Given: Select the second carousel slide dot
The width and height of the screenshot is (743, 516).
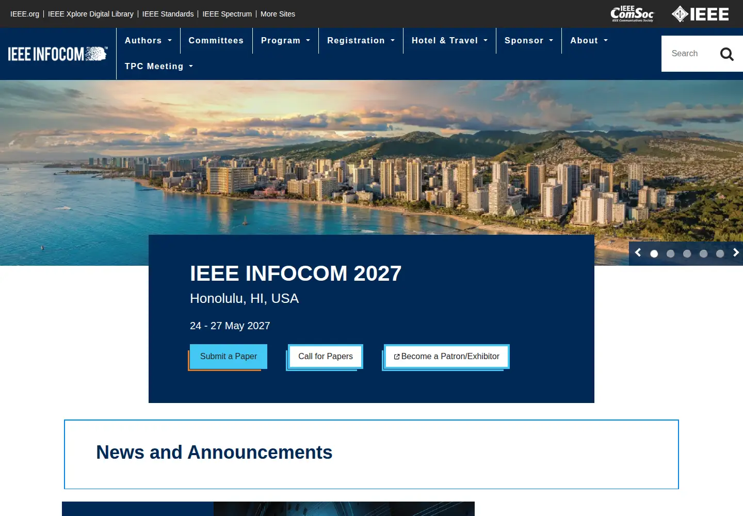Looking at the screenshot, I should click(671, 254).
